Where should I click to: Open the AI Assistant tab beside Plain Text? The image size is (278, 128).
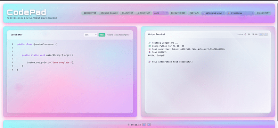(x=144, y=13)
